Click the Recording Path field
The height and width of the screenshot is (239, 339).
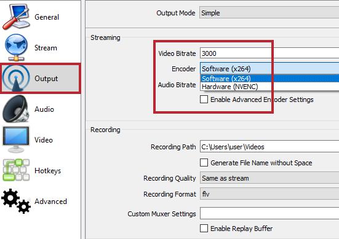click(x=269, y=147)
